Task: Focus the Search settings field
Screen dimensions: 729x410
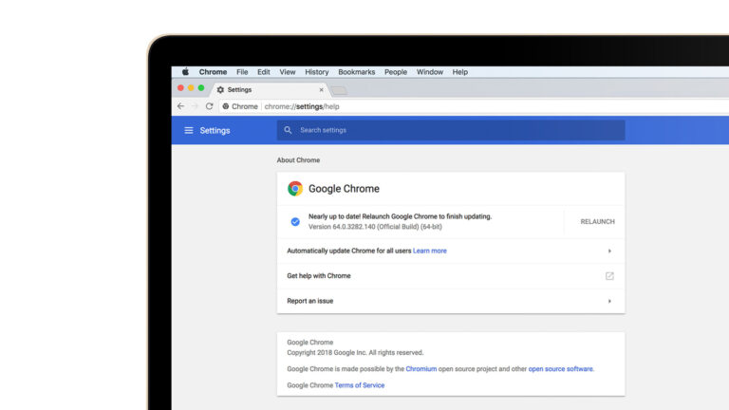Action: [x=451, y=130]
